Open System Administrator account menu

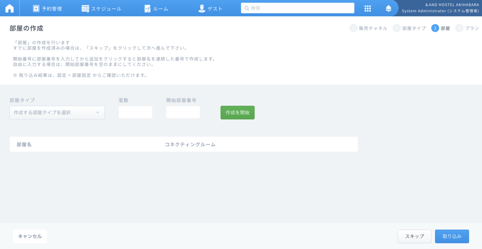coord(440,8)
